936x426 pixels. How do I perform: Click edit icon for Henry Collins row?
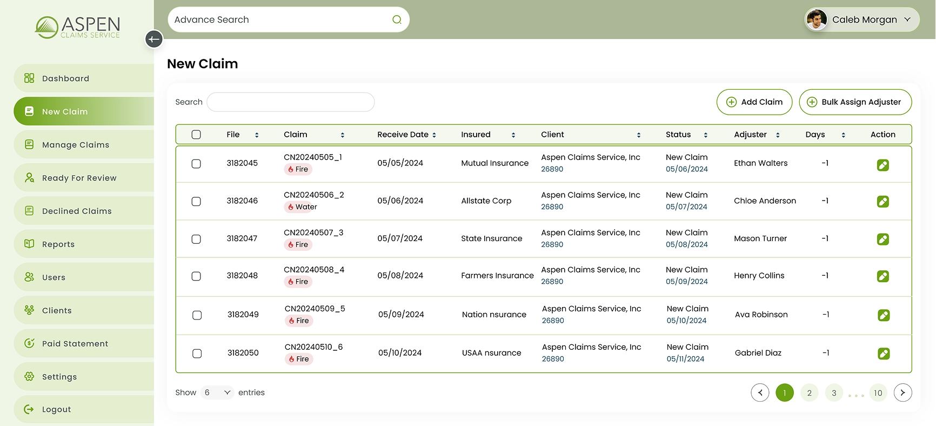pyautogui.click(x=882, y=276)
